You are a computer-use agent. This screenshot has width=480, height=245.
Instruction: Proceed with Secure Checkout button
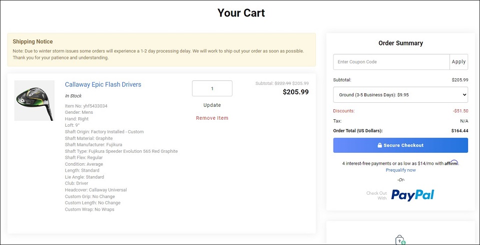coord(400,145)
